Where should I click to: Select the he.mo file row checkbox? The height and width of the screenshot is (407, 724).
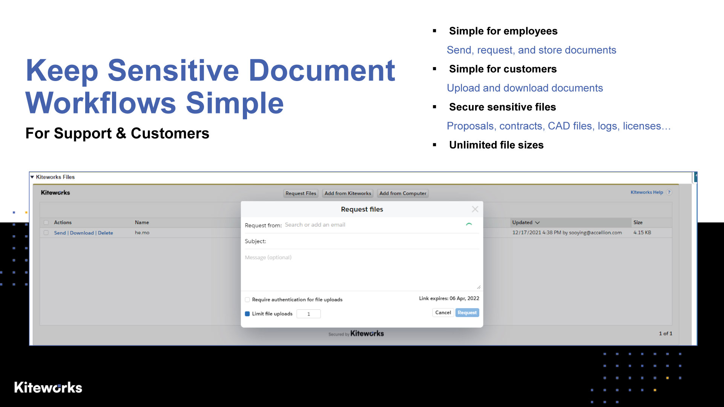[46, 233]
